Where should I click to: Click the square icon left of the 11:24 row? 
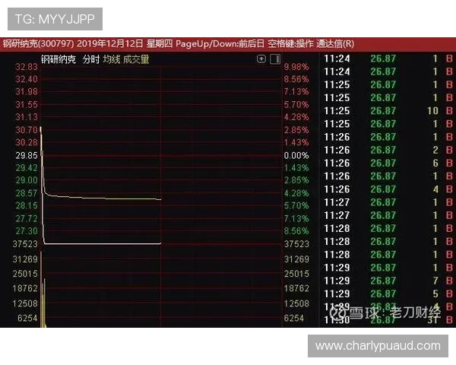click(275, 59)
